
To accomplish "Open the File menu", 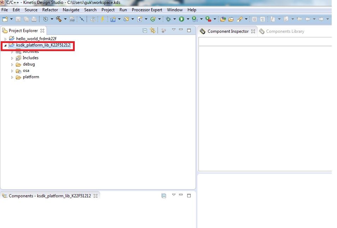I will pyautogui.click(x=5, y=10).
